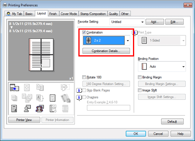195x141 pixels.
Task: Reset settings with the Default button
Action: pyautogui.click(x=172, y=122)
